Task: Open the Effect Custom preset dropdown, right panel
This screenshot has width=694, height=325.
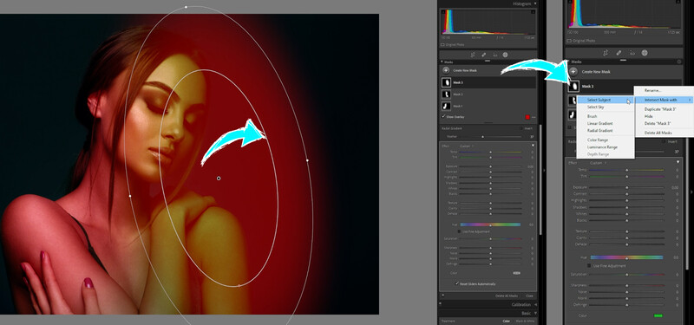Action: point(599,163)
